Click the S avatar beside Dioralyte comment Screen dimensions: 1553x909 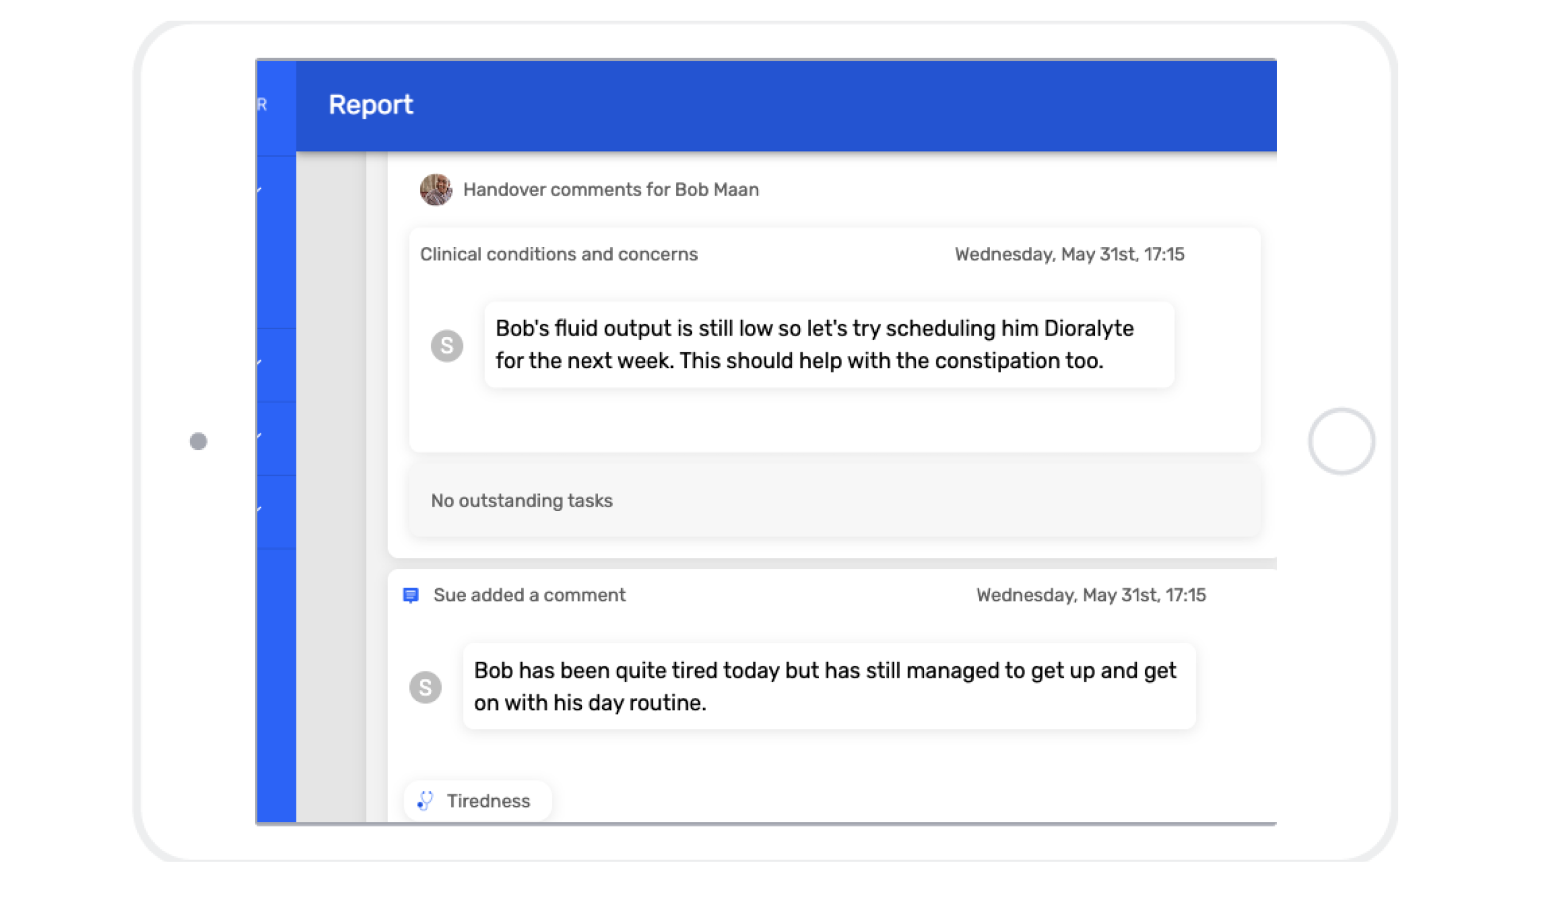(447, 346)
